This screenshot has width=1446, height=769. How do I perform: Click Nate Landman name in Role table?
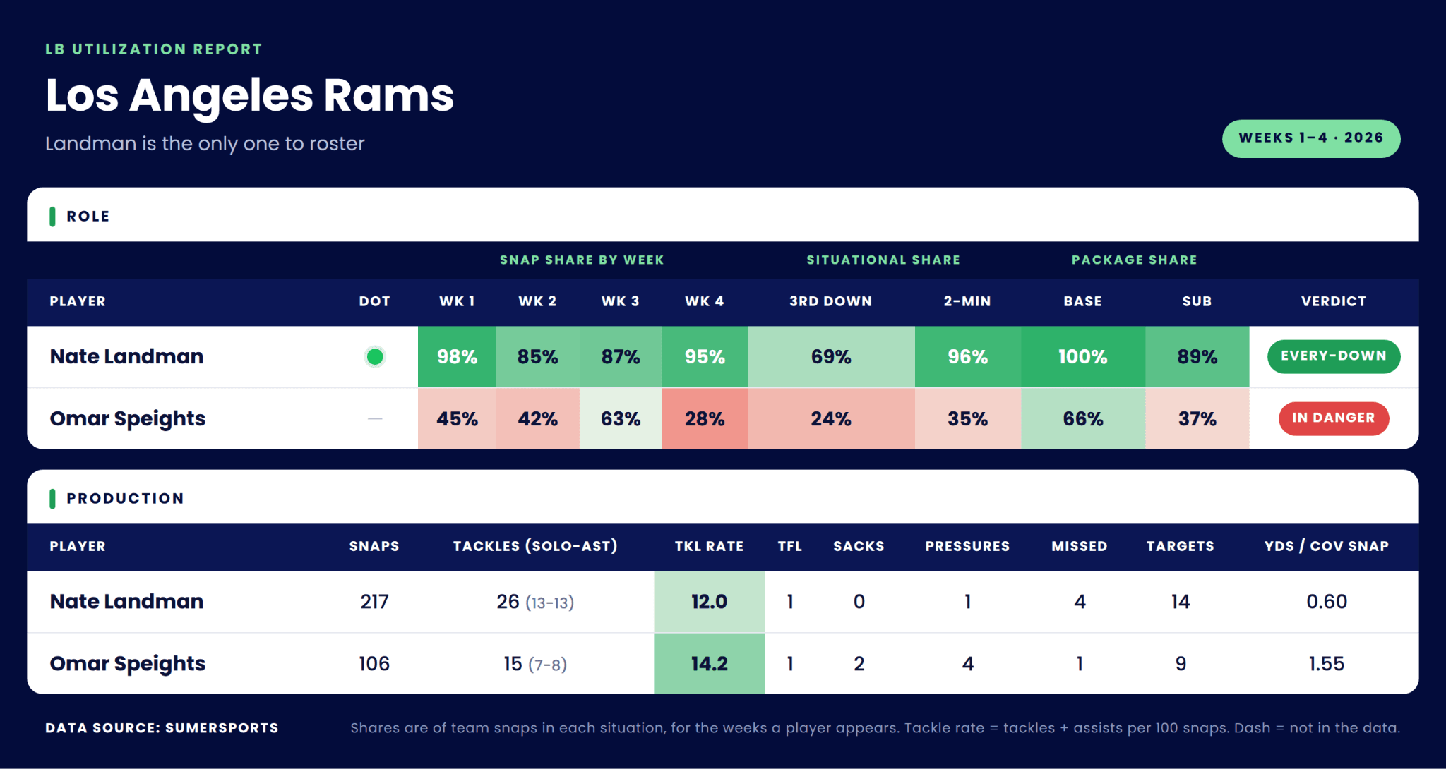[x=126, y=356]
